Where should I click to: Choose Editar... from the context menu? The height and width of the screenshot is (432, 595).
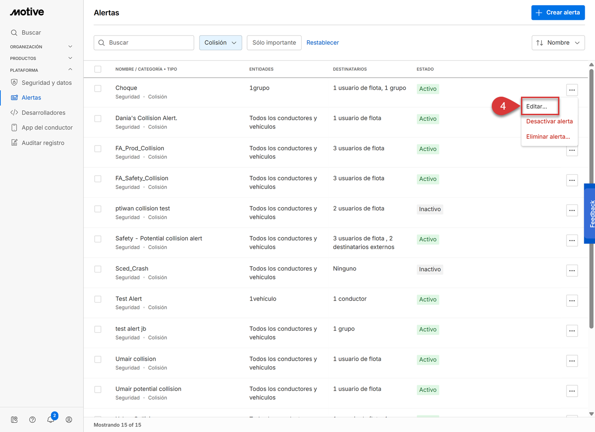pyautogui.click(x=539, y=106)
